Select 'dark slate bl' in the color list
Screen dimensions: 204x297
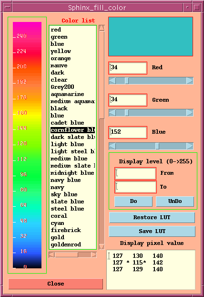pos(72,138)
